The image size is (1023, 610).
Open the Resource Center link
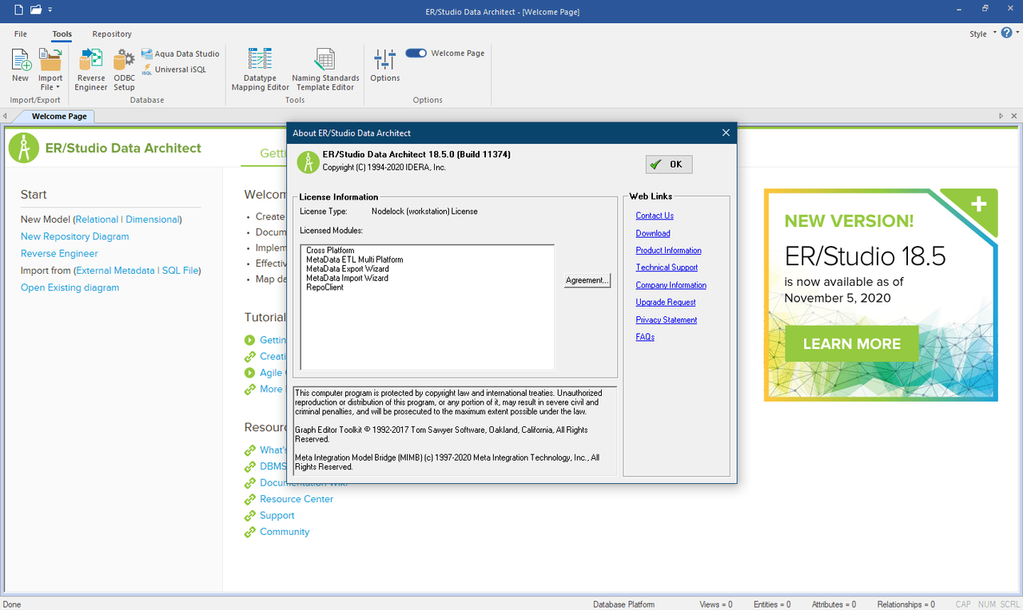tap(297, 499)
